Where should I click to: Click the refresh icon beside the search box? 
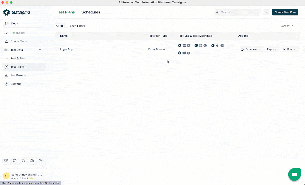point(266,12)
